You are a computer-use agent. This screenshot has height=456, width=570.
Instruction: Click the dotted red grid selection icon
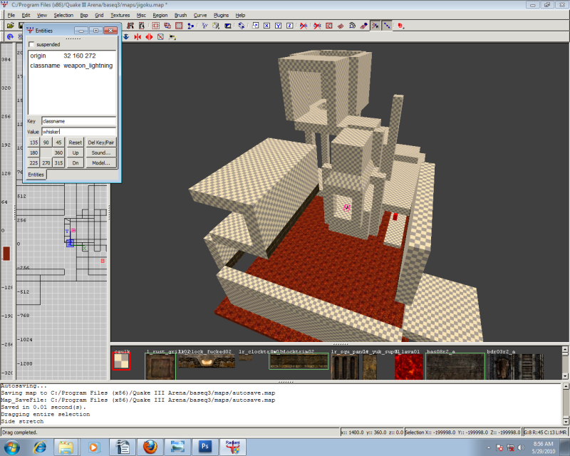pyautogui.click(x=155, y=26)
